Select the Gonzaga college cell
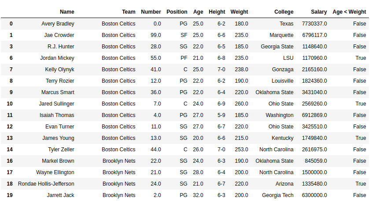 282,69
